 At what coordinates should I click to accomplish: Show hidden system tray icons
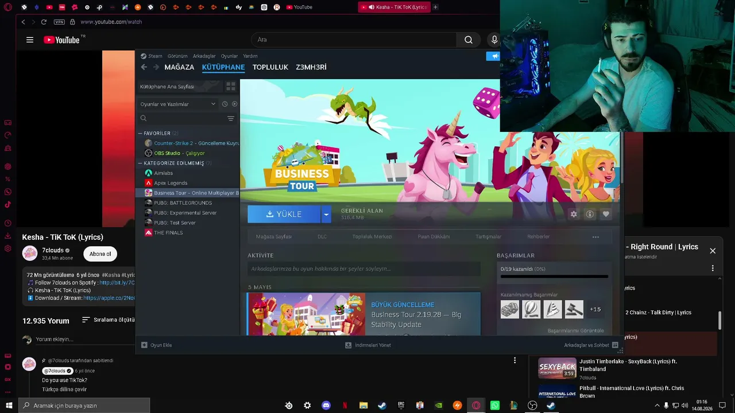click(657, 406)
